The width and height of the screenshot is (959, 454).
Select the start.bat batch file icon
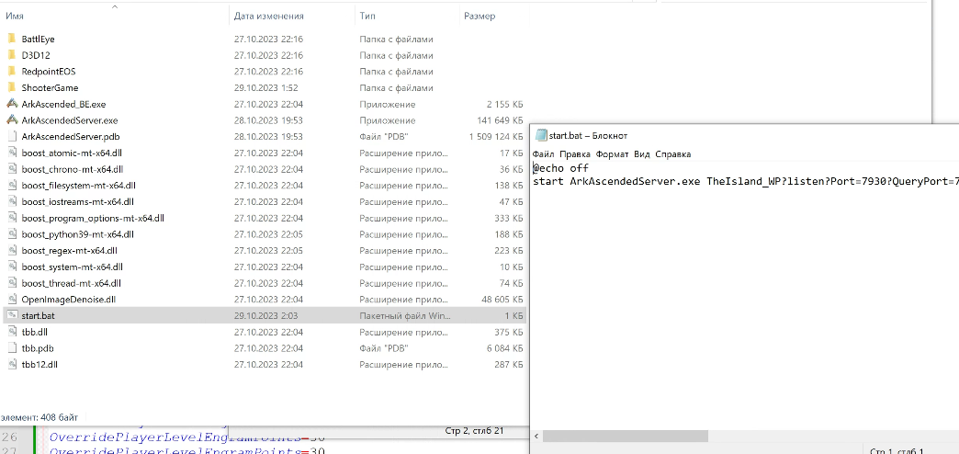click(11, 316)
